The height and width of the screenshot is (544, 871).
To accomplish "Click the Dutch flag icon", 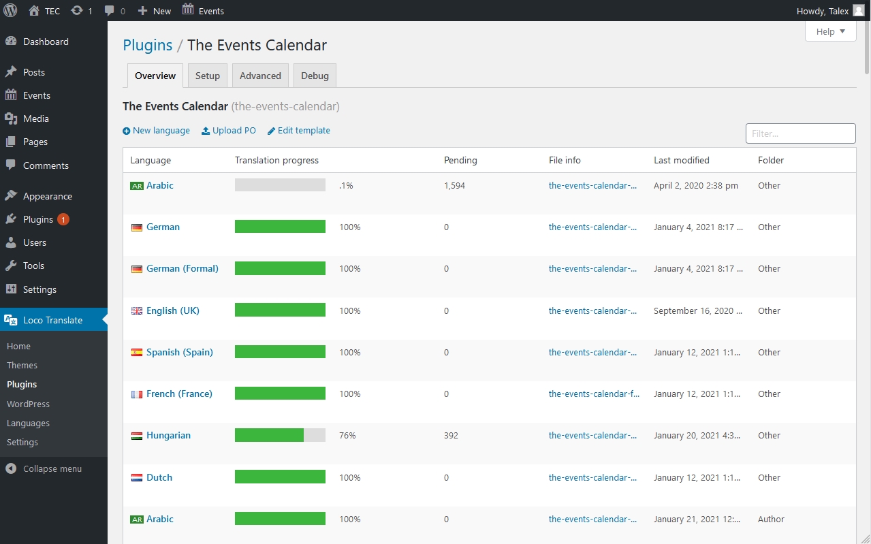I will pyautogui.click(x=137, y=478).
